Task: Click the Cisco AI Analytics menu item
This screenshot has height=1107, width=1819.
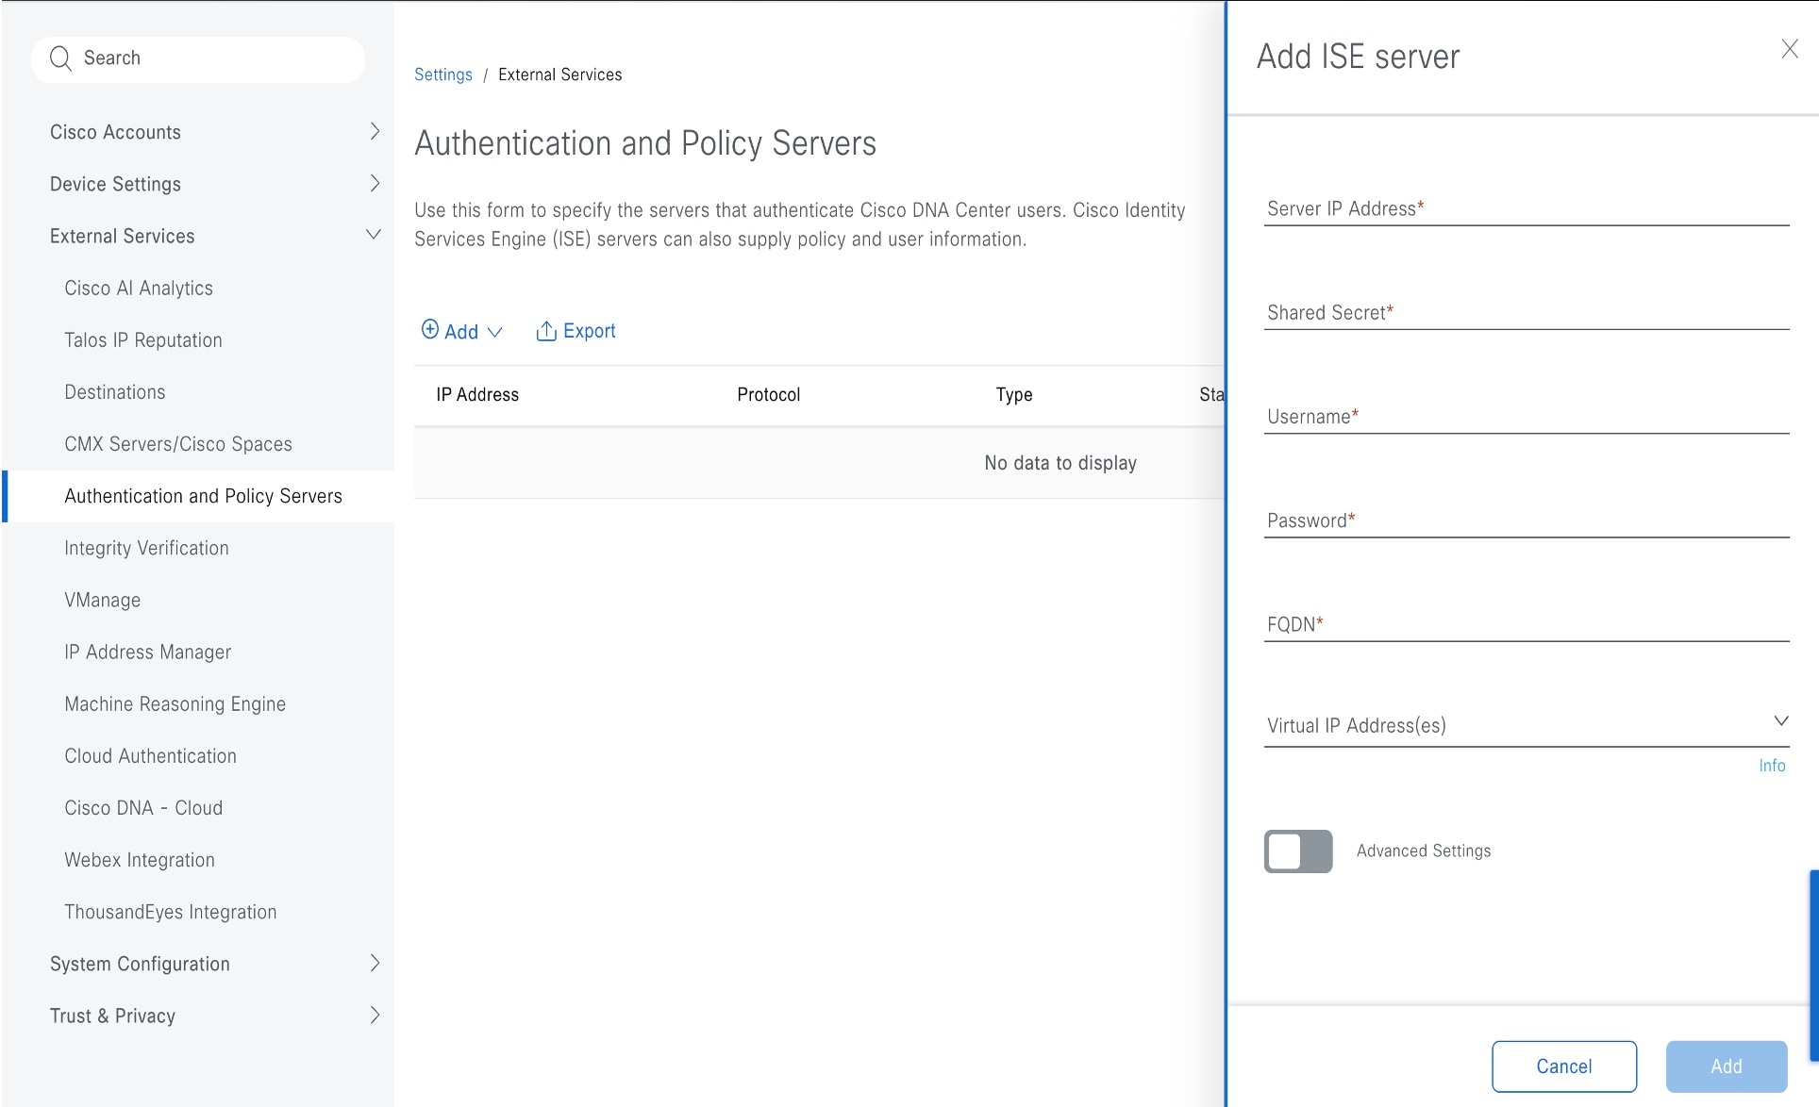Action: pyautogui.click(x=139, y=288)
